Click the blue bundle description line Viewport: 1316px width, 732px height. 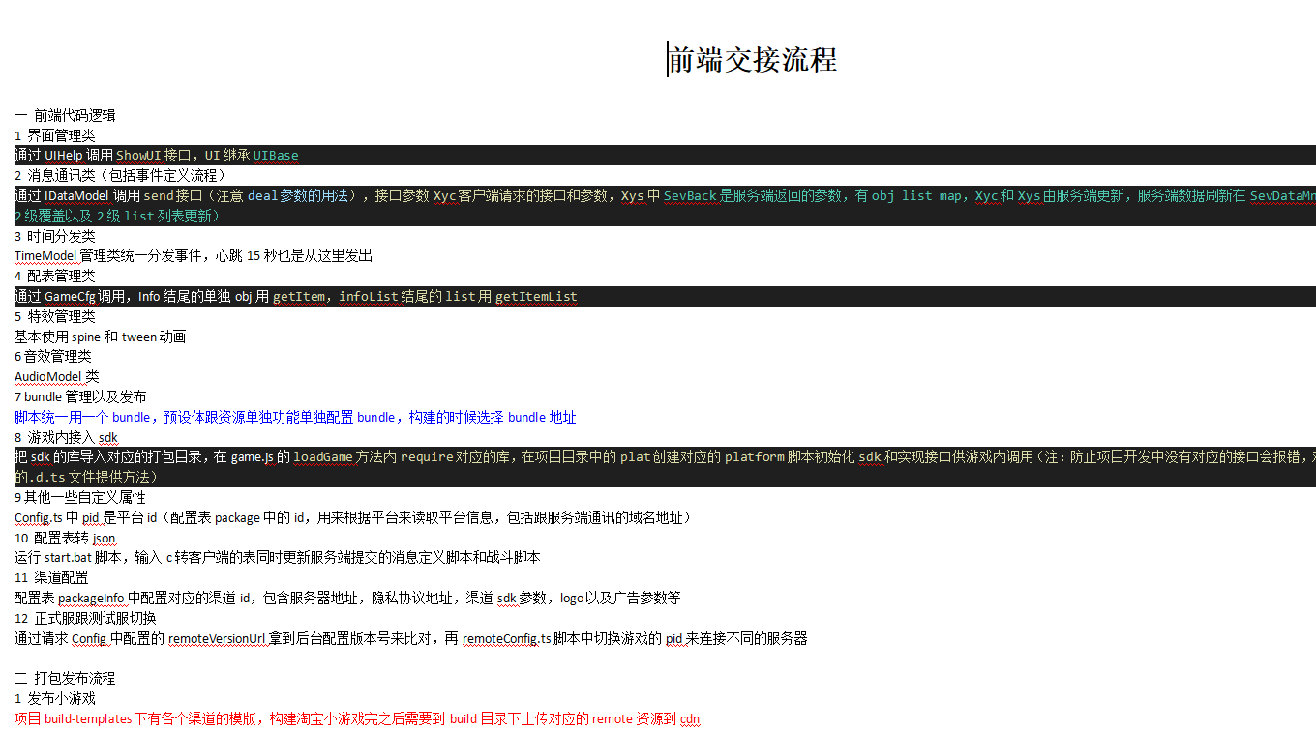click(x=295, y=417)
